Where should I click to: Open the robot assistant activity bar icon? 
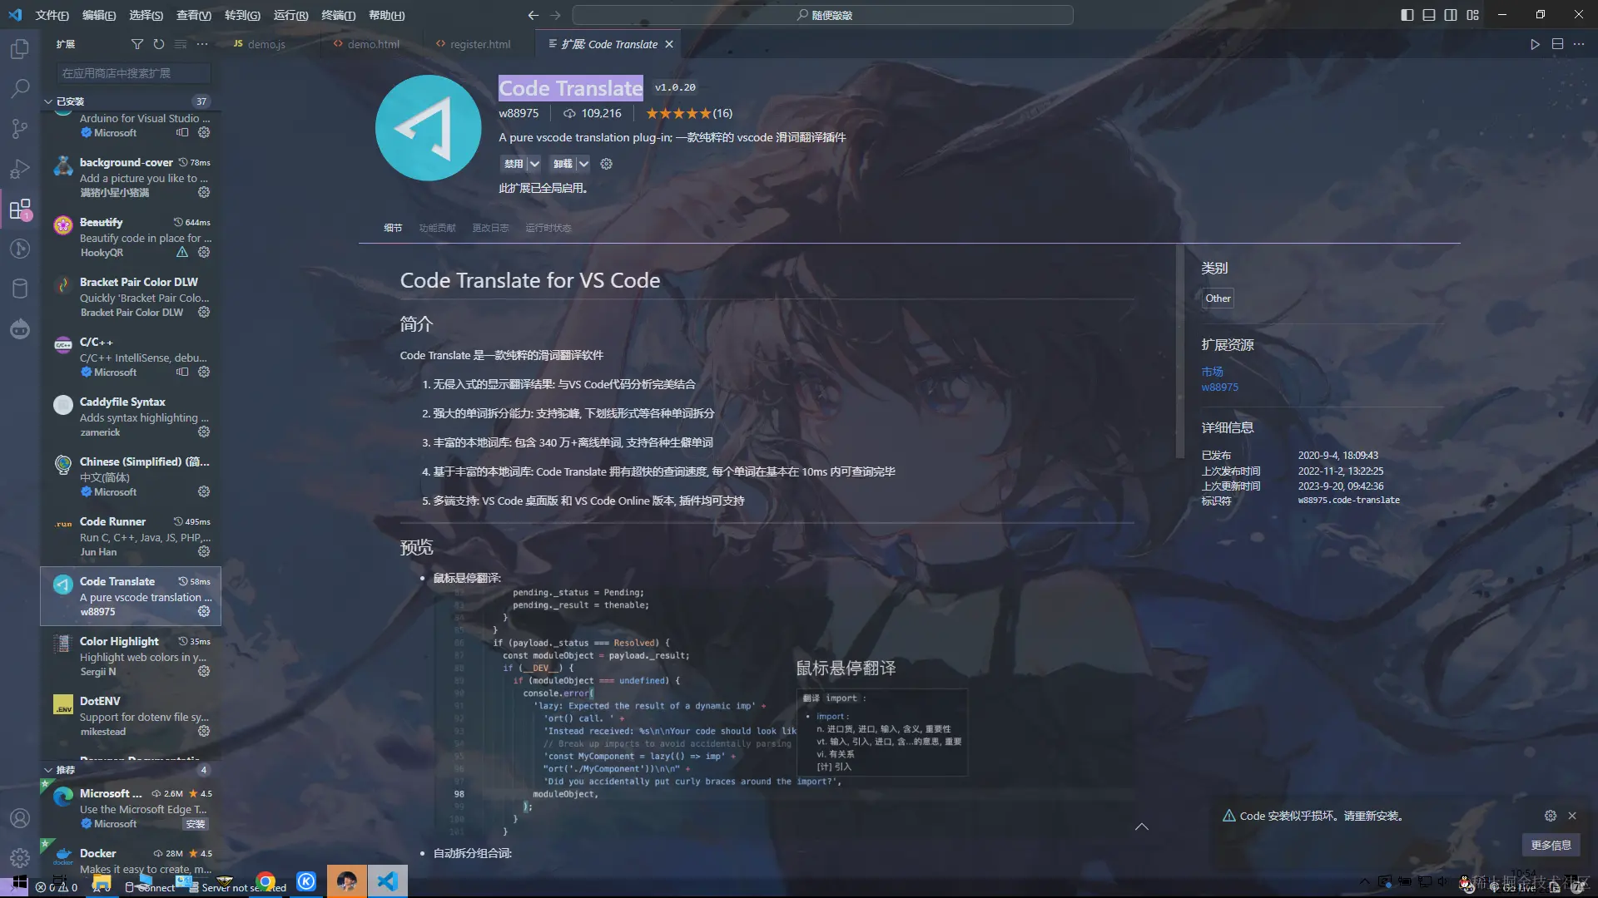(20, 329)
